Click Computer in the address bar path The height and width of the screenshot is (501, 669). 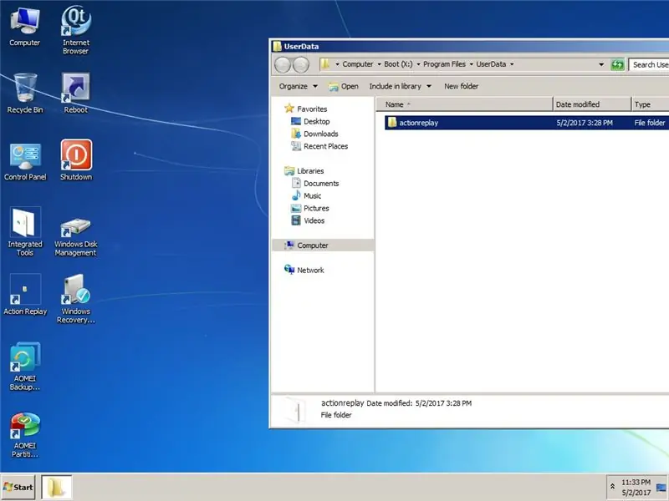pos(358,64)
